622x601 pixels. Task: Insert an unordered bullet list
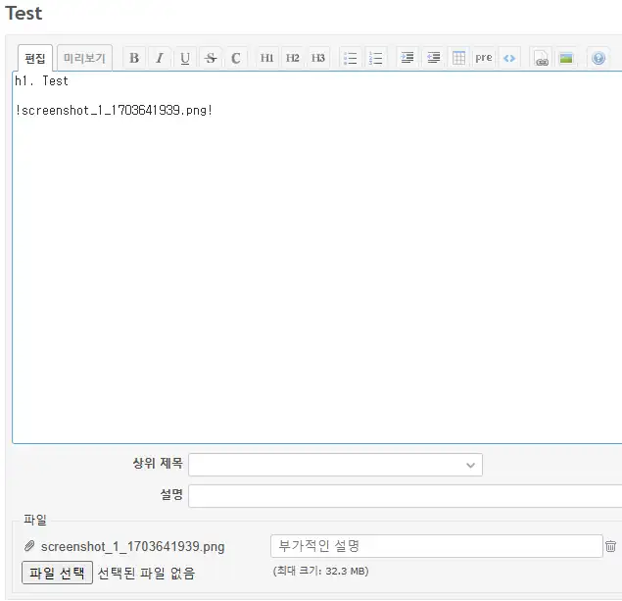(351, 58)
